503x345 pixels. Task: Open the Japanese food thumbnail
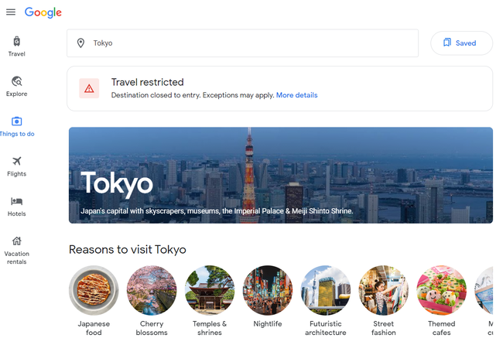tap(94, 290)
